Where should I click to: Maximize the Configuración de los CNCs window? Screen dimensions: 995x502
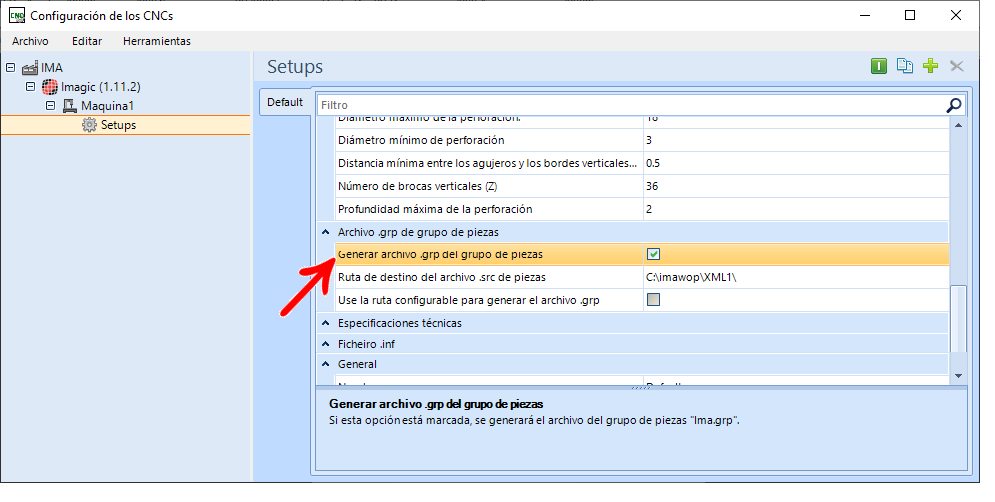pyautogui.click(x=910, y=15)
